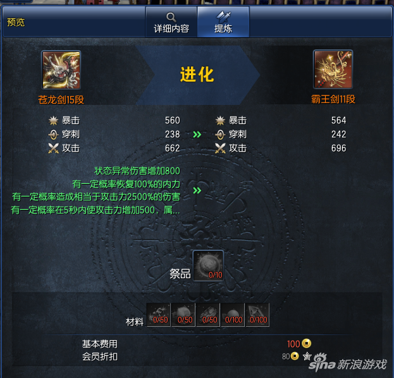Click first material slot showing 0/50
Viewport: 394px width, 378px height.
[159, 315]
